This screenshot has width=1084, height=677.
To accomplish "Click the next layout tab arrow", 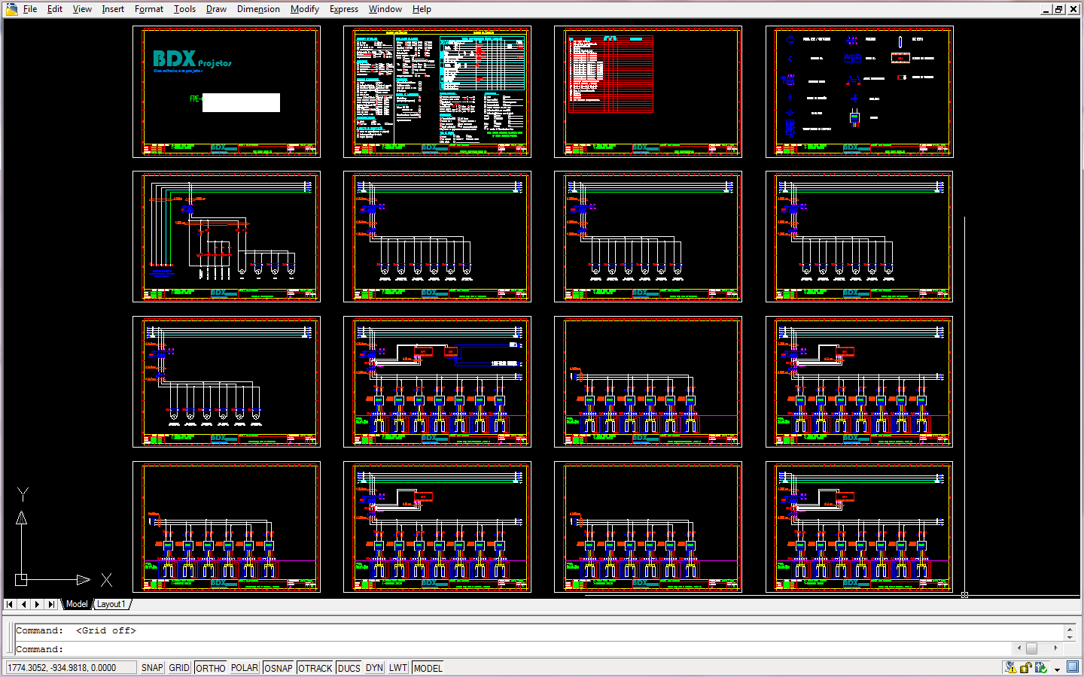I will [x=37, y=604].
